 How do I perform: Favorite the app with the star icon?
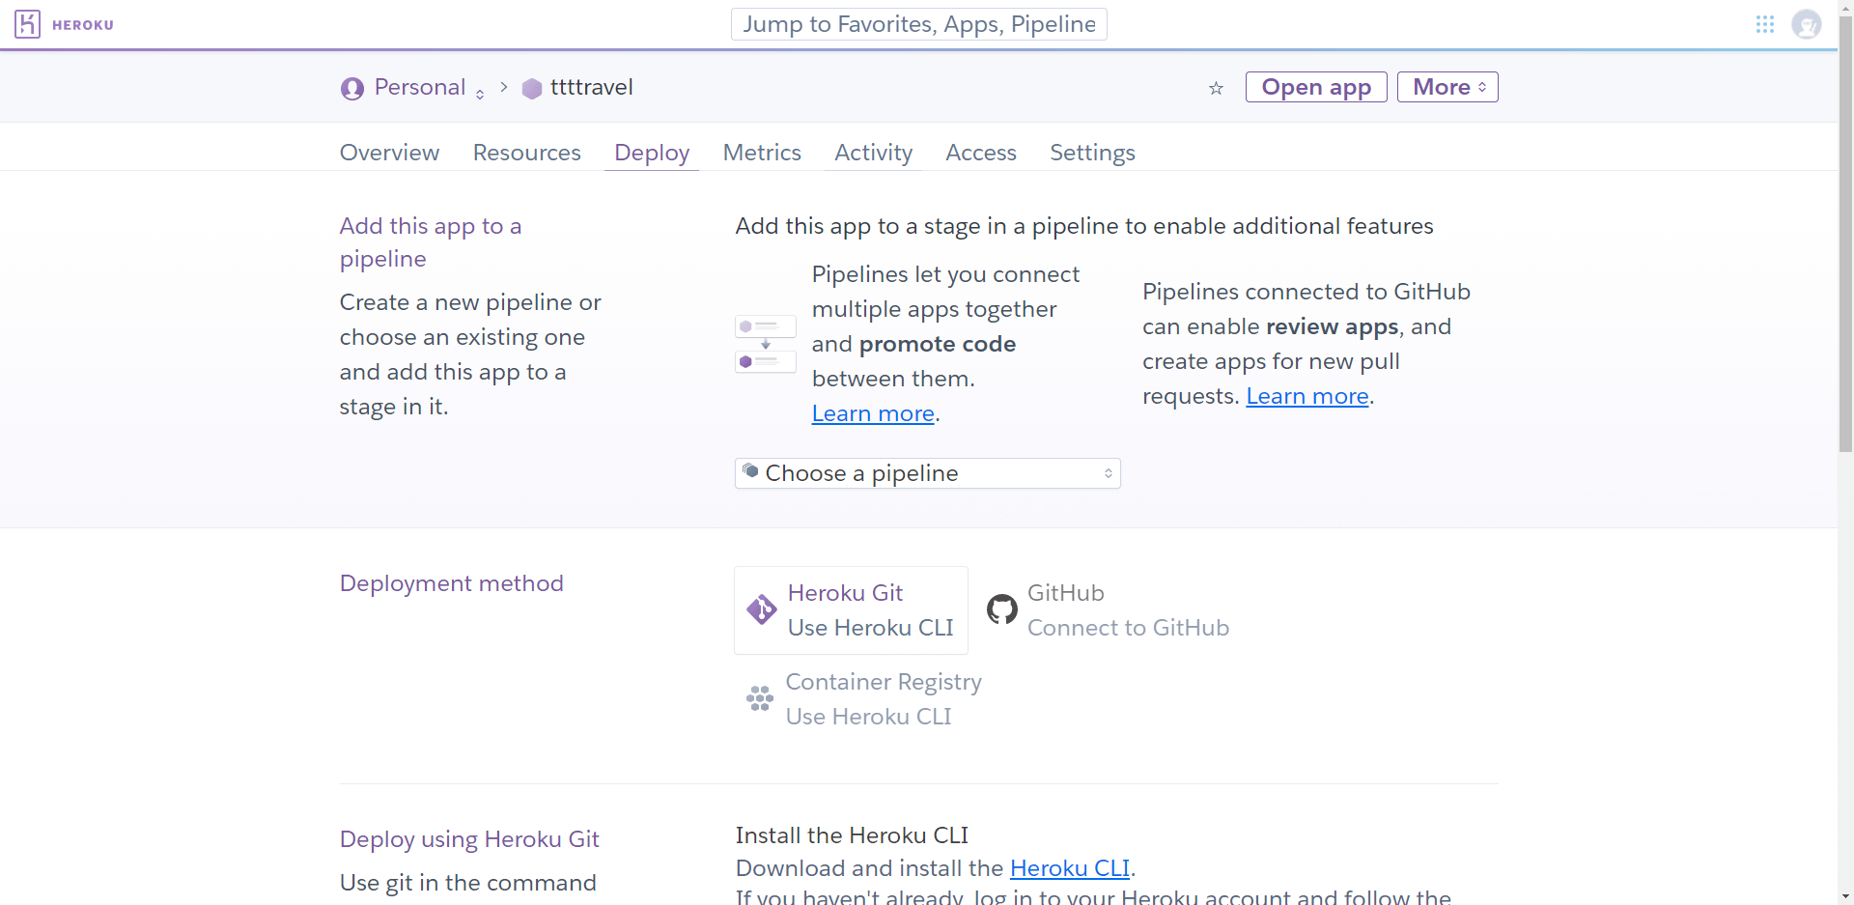1216,88
